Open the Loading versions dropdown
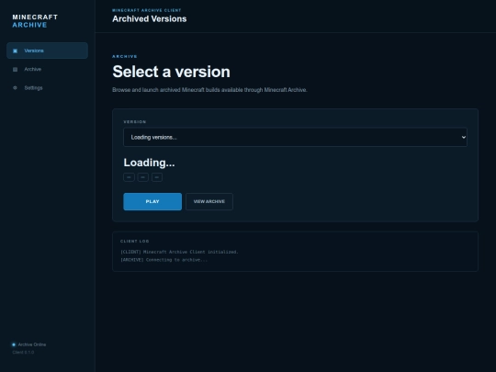 click(x=295, y=137)
